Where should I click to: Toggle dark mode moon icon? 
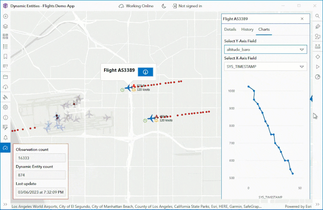164,6
